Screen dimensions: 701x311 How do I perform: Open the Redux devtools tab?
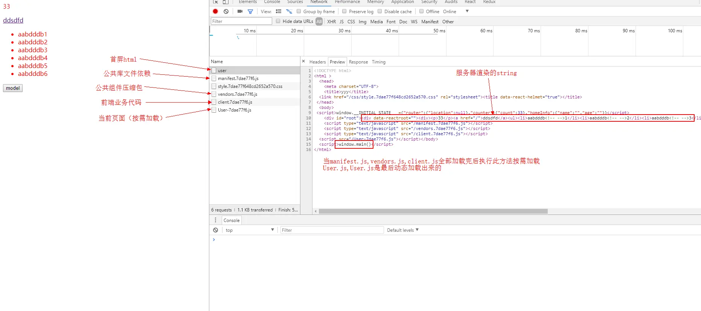pos(489,2)
